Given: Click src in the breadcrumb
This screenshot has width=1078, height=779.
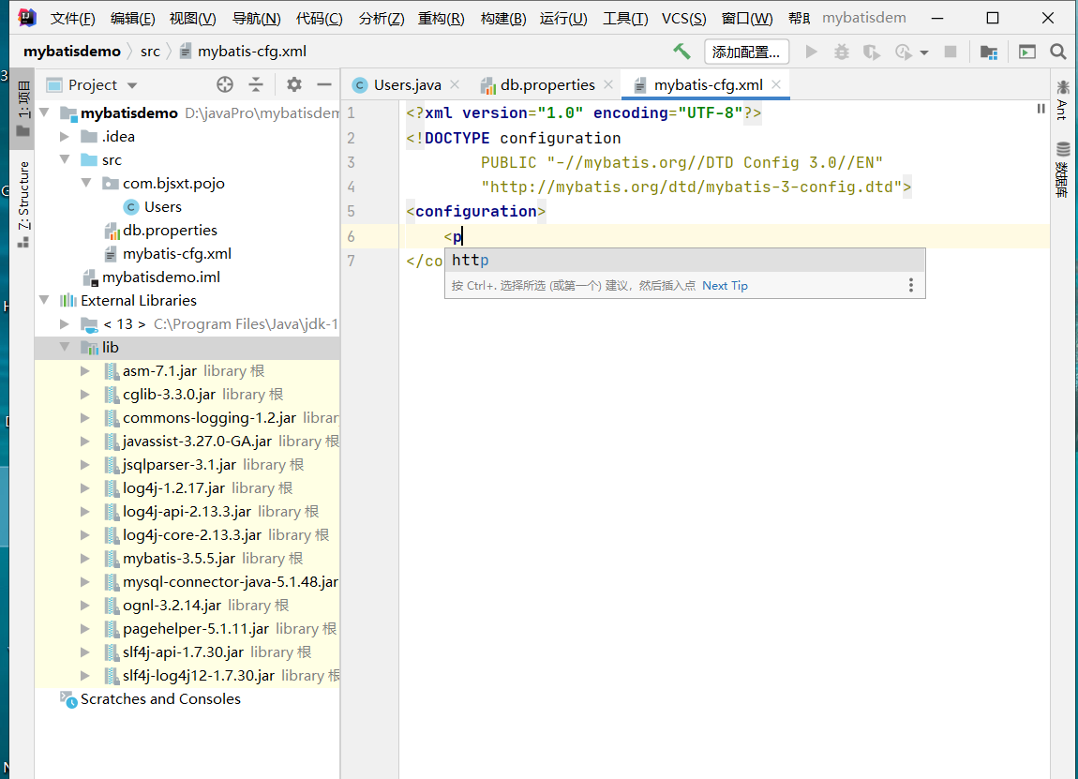Looking at the screenshot, I should tap(150, 52).
